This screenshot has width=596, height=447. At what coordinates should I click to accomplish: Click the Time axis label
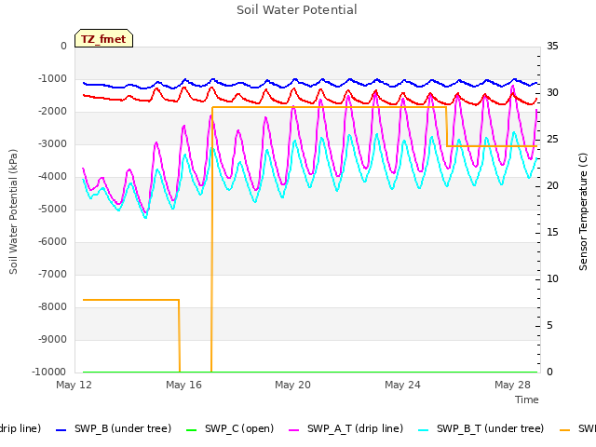[527, 400]
